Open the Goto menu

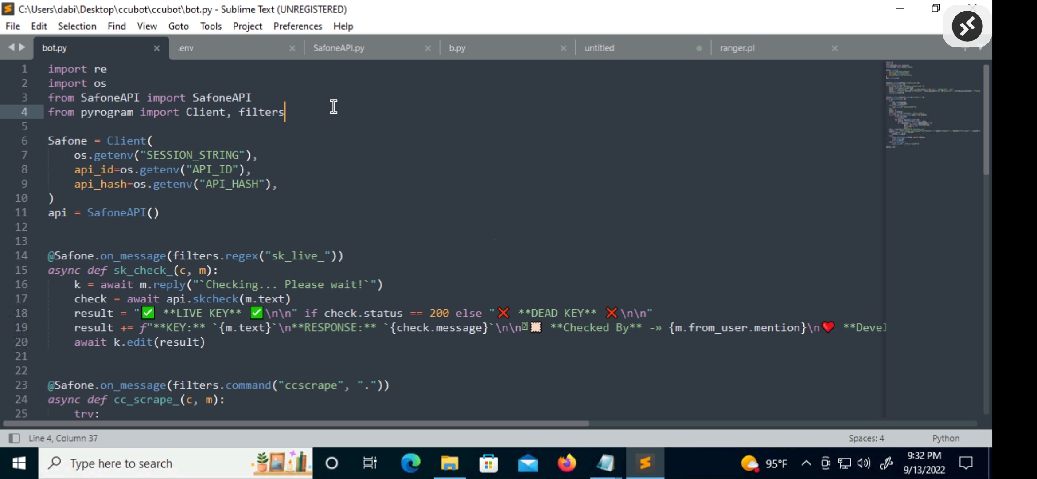(179, 26)
